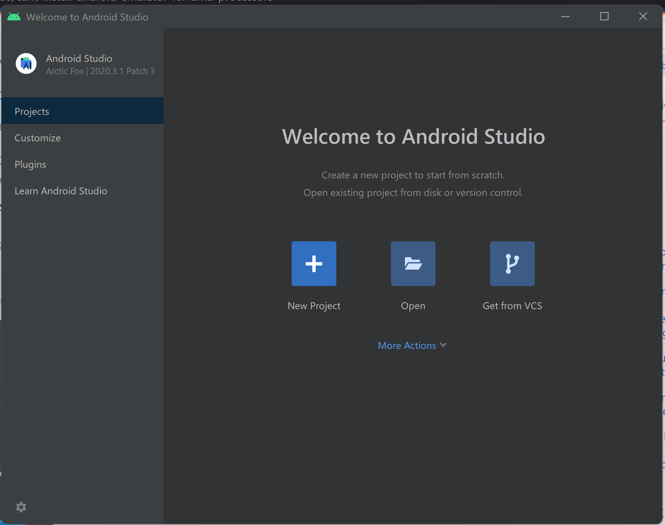The image size is (665, 525).
Task: Click the Get from VCS branch icon
Action: 512,263
